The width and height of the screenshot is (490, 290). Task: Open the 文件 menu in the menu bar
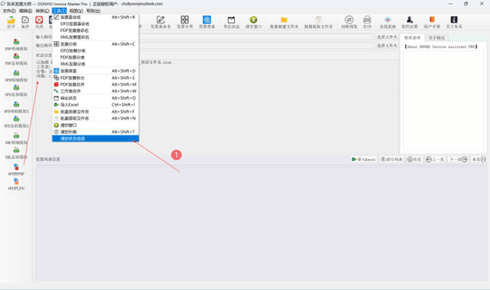point(8,11)
